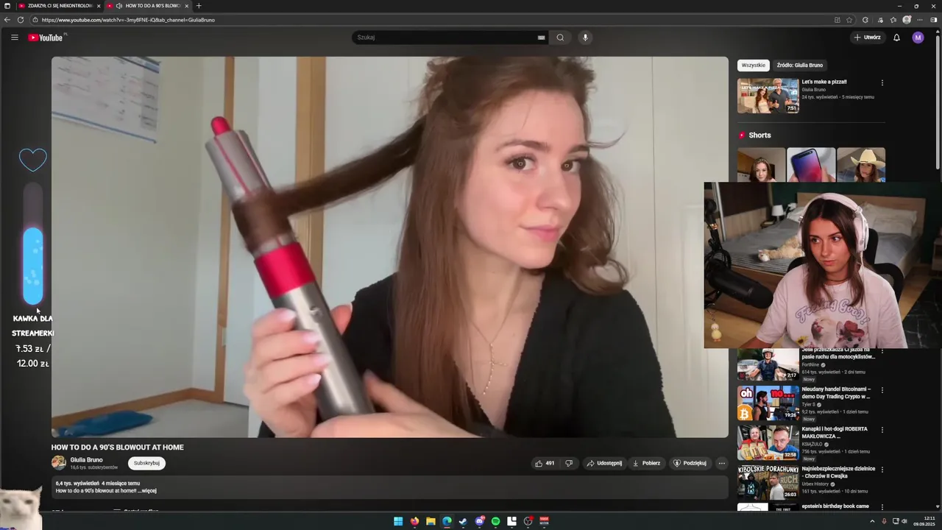Open the options menu for the Chorzów video

pyautogui.click(x=882, y=470)
